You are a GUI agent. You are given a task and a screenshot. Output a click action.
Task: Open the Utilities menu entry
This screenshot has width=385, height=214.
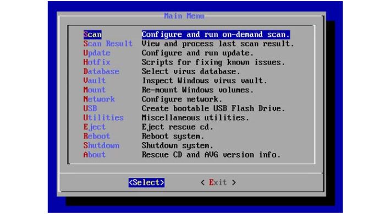coord(103,117)
